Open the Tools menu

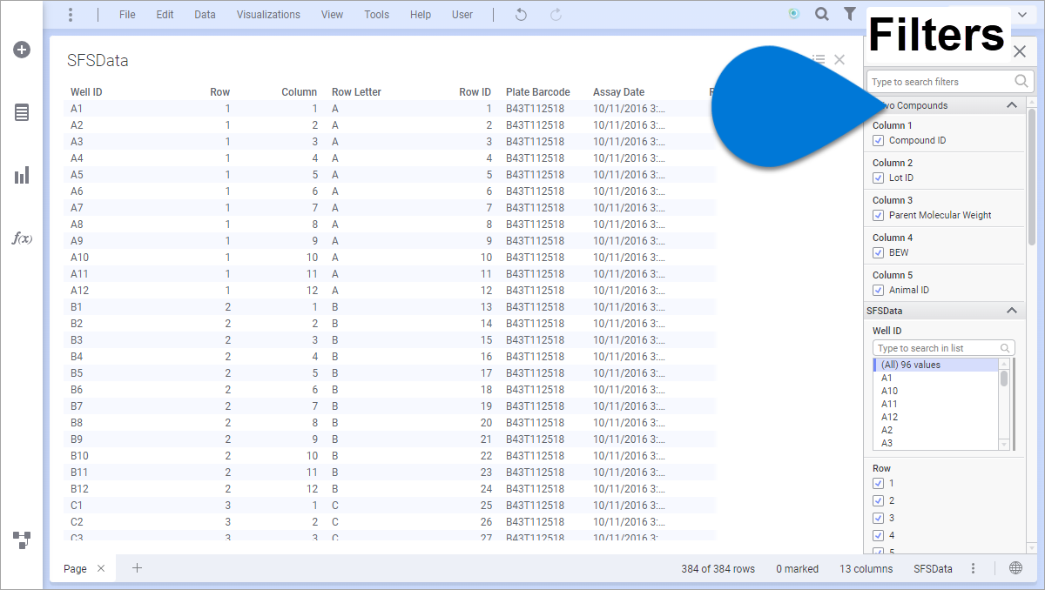click(376, 15)
